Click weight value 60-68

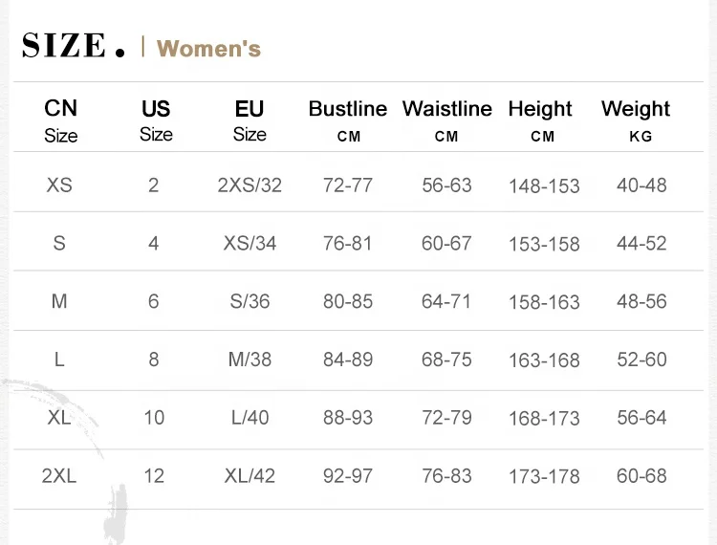(641, 475)
